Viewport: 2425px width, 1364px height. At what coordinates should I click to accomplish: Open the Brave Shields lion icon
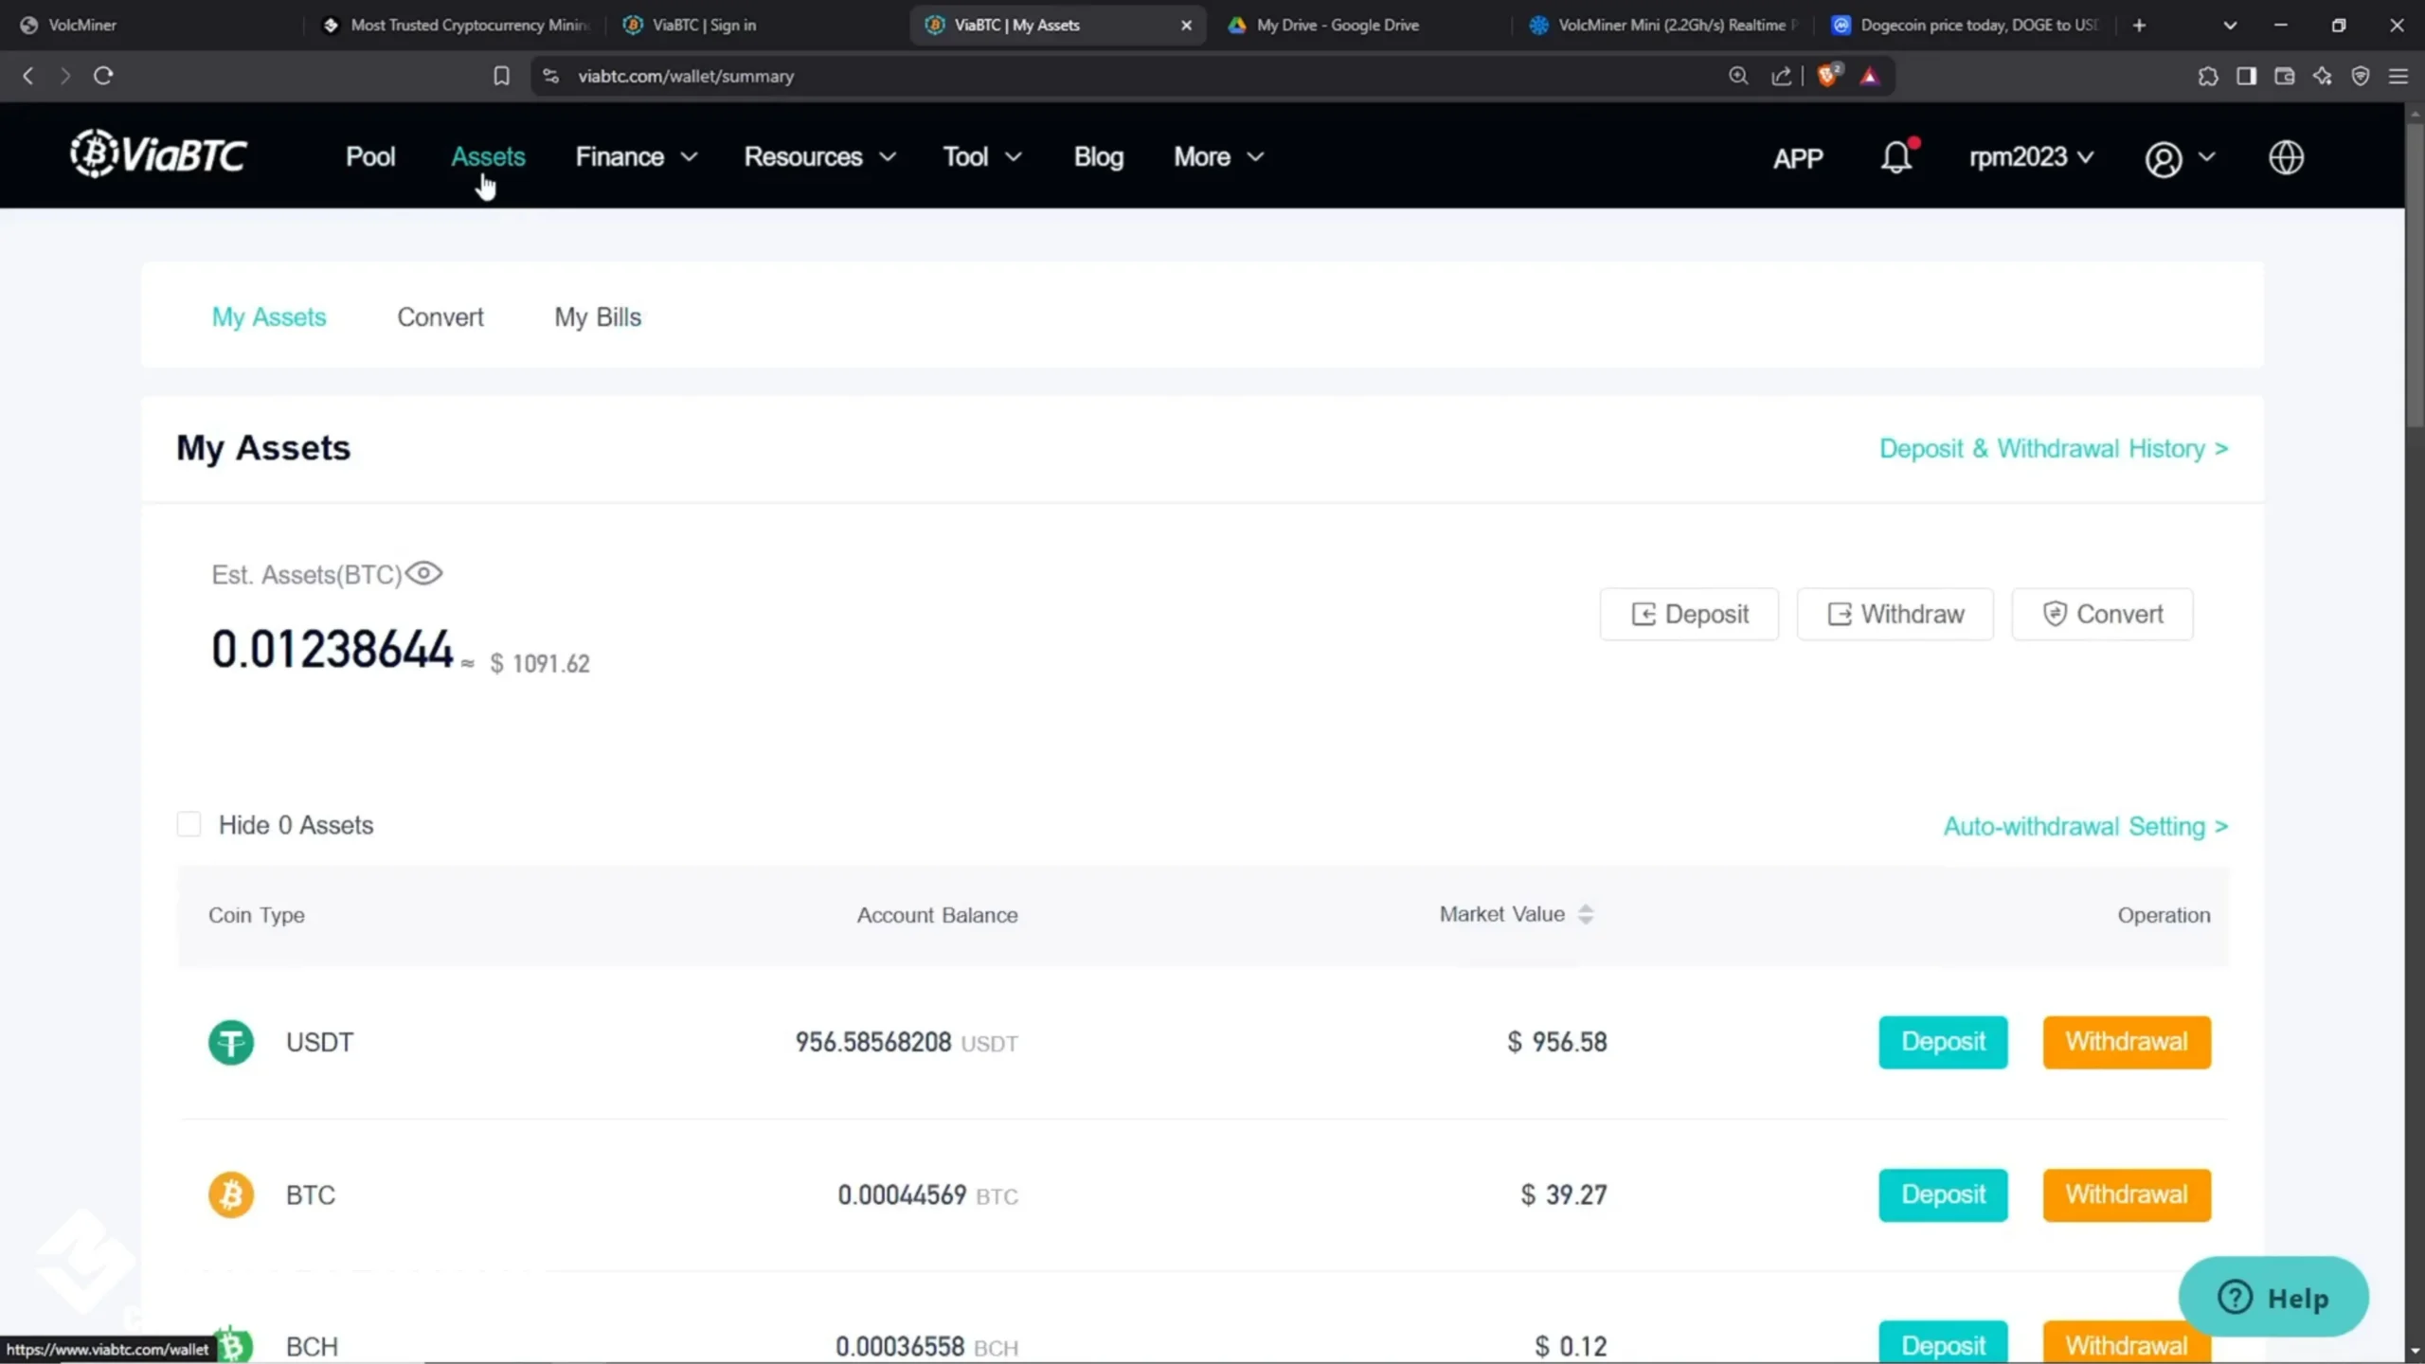[x=1828, y=75]
